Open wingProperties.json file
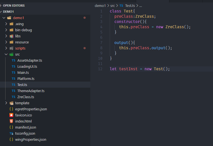 tap(31, 139)
